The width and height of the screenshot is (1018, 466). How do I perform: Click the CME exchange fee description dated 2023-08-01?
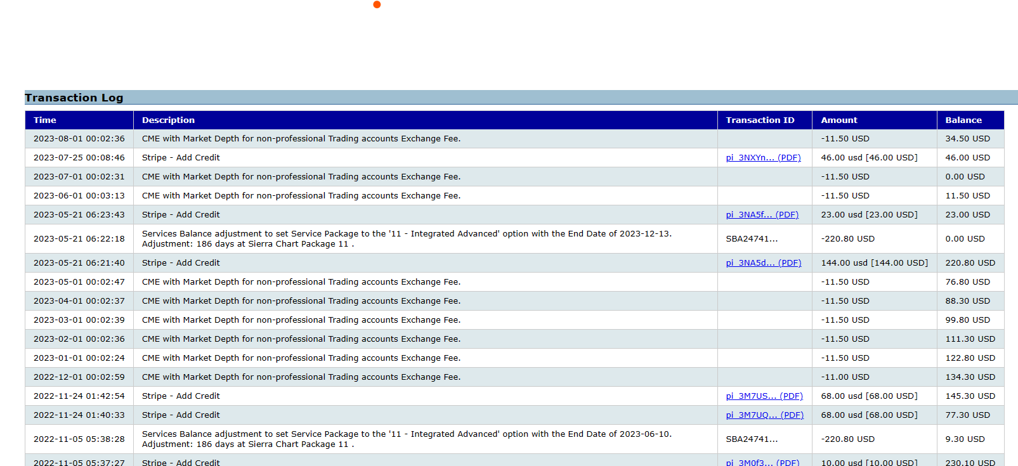tap(301, 139)
